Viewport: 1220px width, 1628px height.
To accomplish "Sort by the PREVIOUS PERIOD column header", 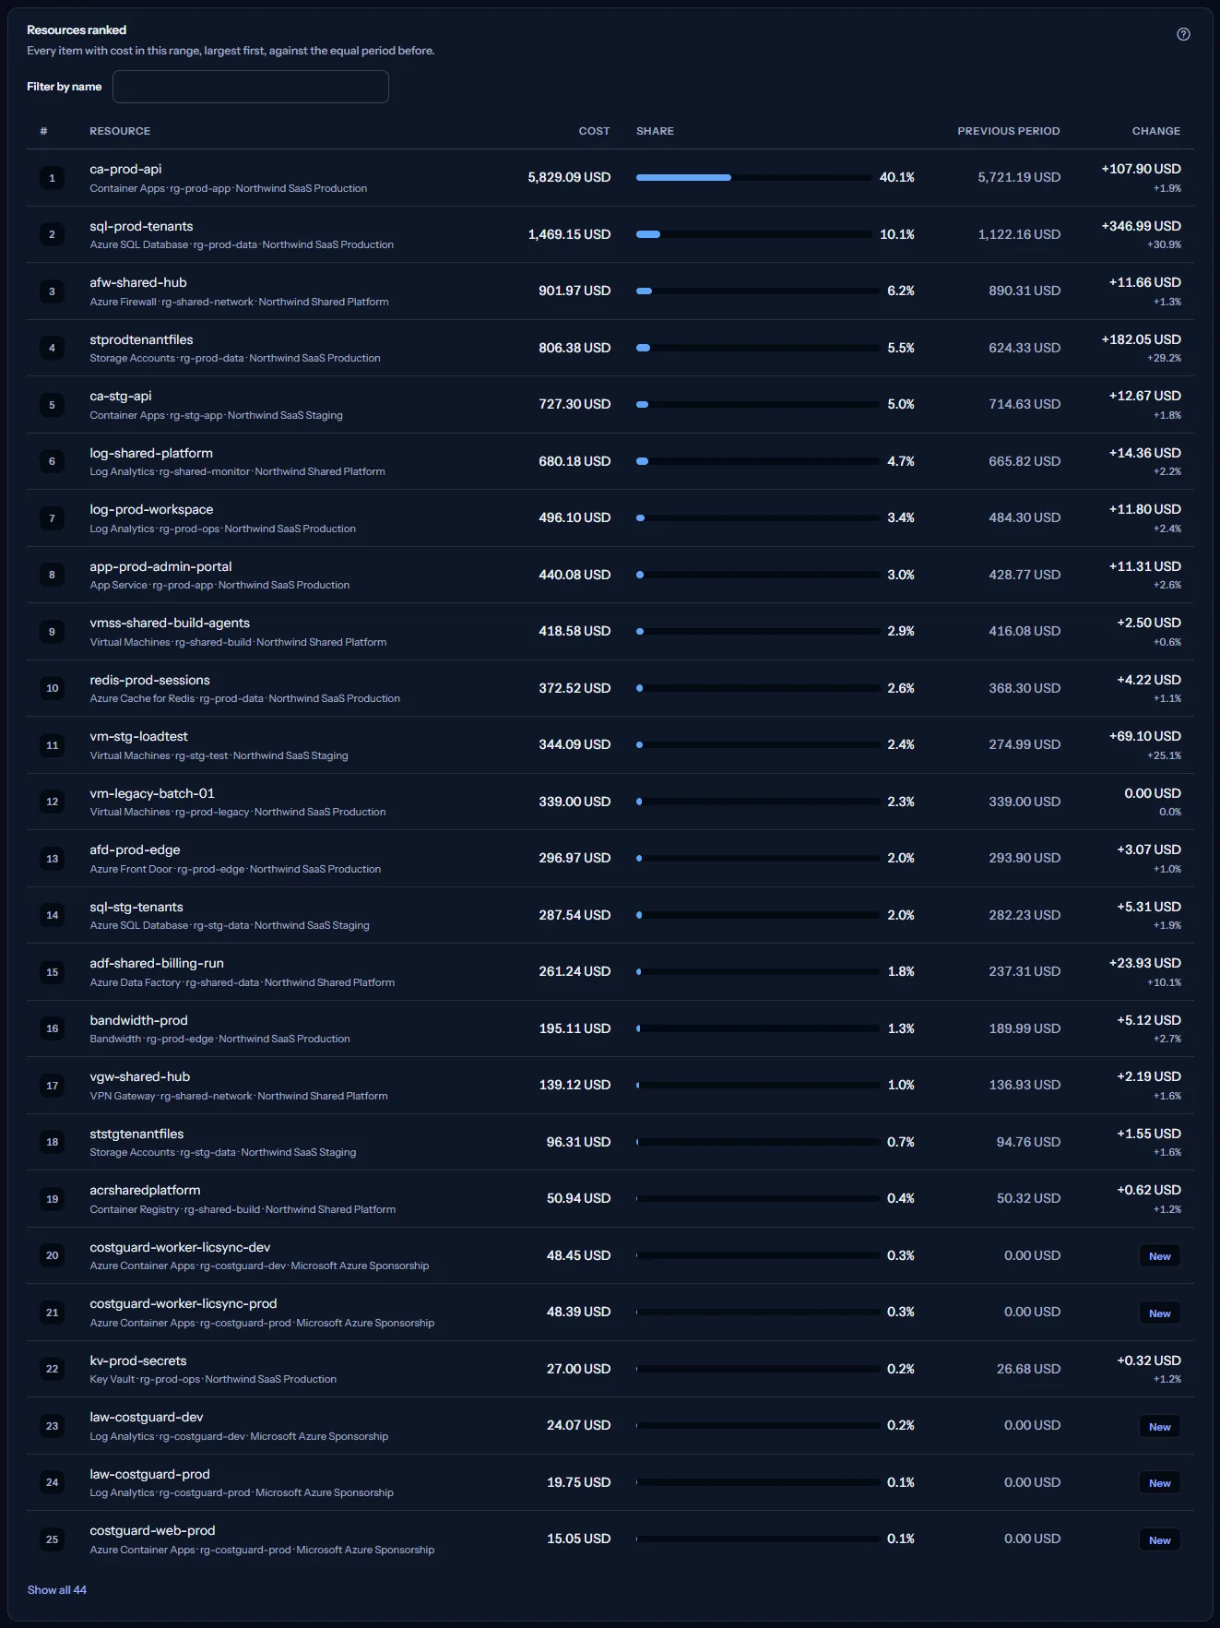I will [x=1008, y=131].
